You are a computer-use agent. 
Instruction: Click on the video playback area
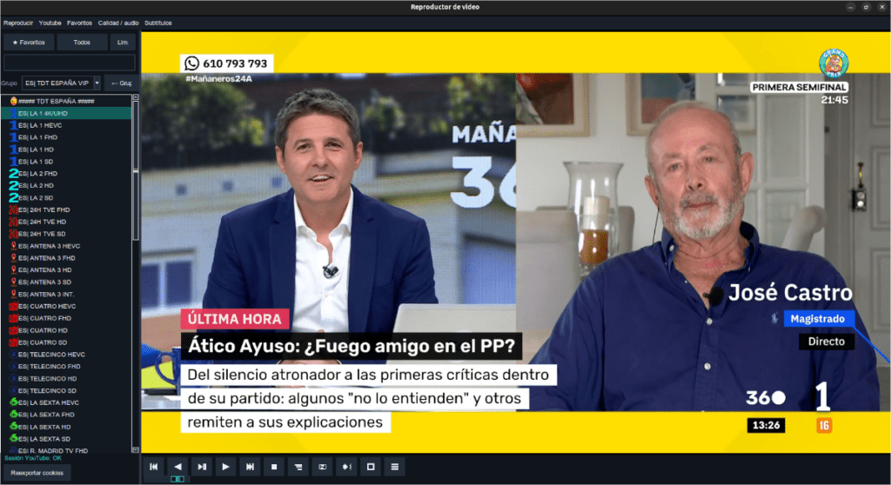click(515, 242)
